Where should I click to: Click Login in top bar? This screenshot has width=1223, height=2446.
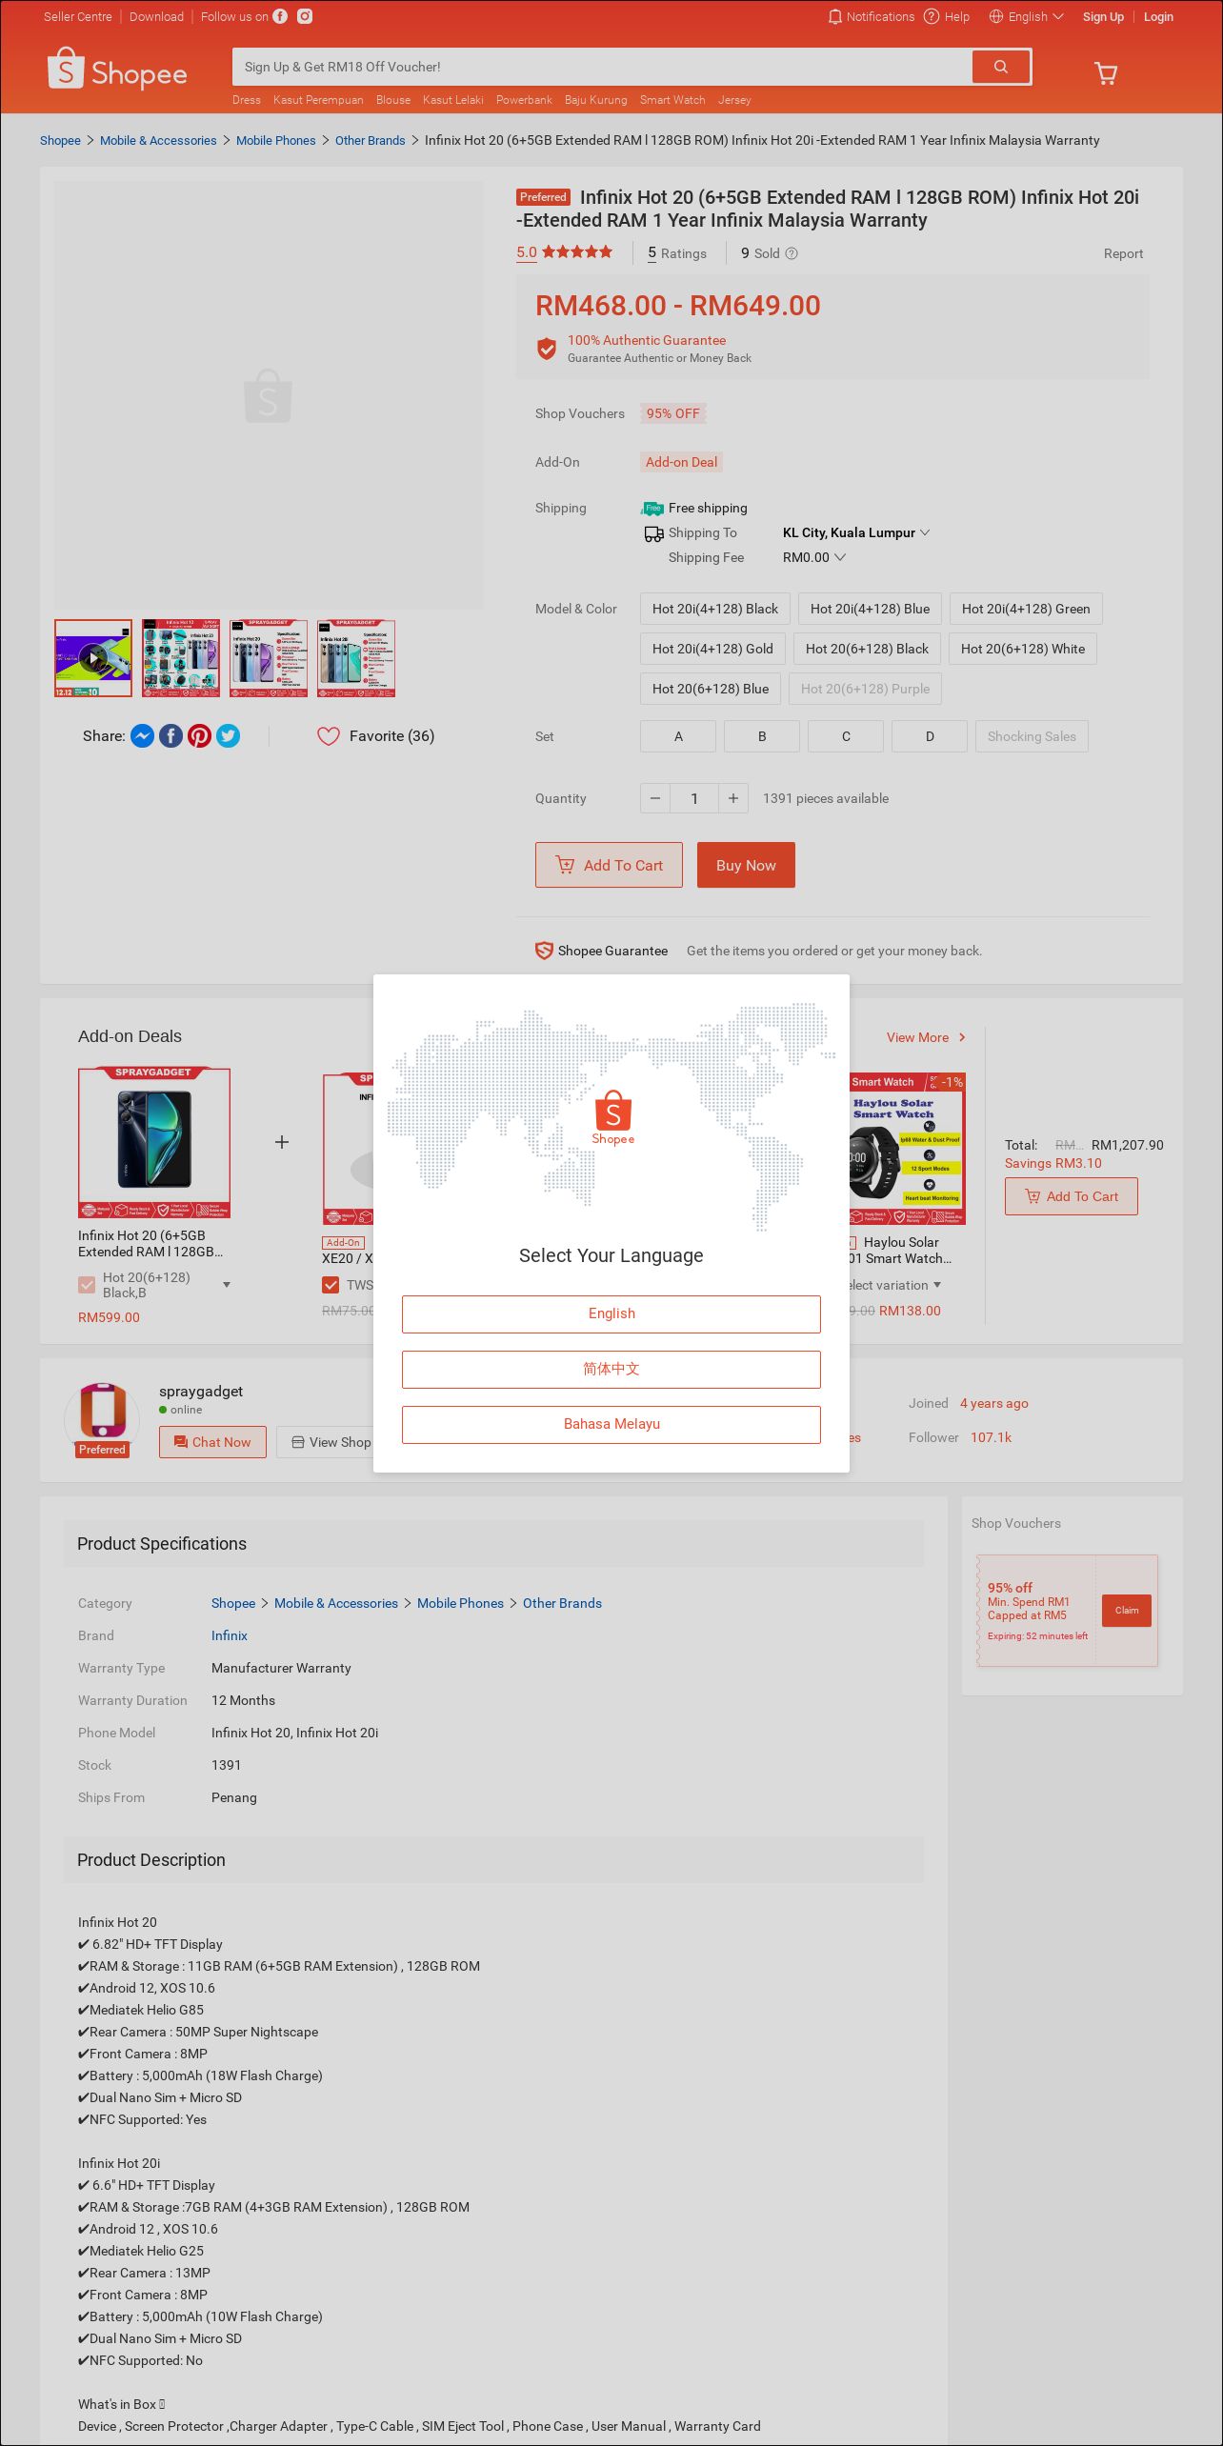click(1158, 16)
